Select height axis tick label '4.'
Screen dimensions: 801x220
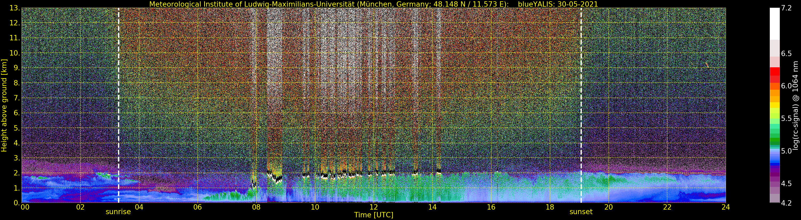click(x=17, y=143)
